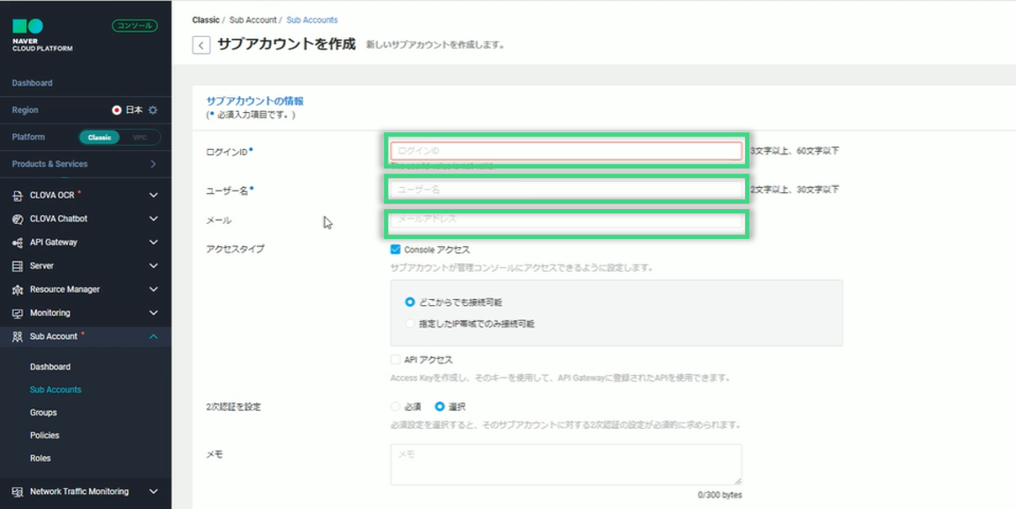Click the API Gateway icon
Viewport: 1016px width, 509px height.
[18, 243]
